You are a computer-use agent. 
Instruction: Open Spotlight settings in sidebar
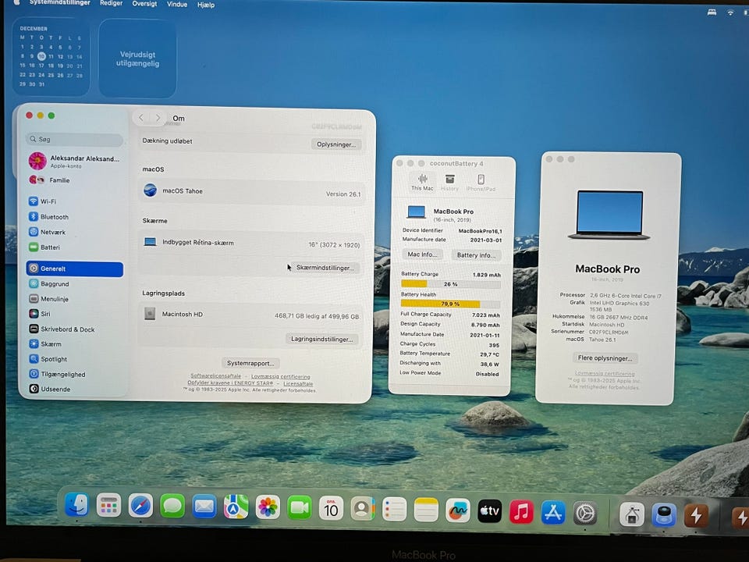click(x=74, y=359)
